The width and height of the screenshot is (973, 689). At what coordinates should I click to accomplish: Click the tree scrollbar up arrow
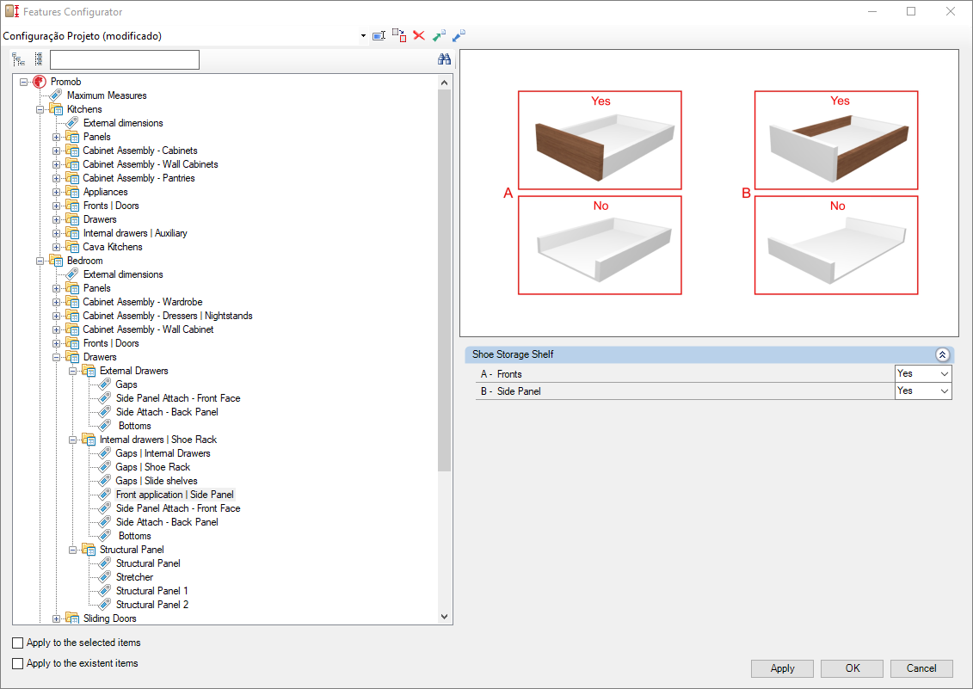444,82
